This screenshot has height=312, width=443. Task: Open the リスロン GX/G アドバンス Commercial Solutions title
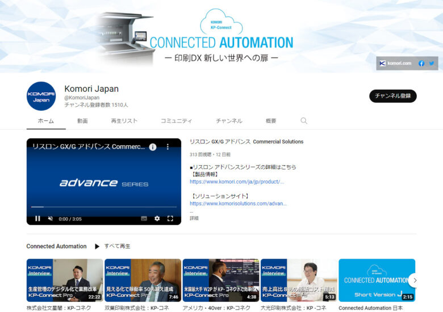[x=246, y=142]
